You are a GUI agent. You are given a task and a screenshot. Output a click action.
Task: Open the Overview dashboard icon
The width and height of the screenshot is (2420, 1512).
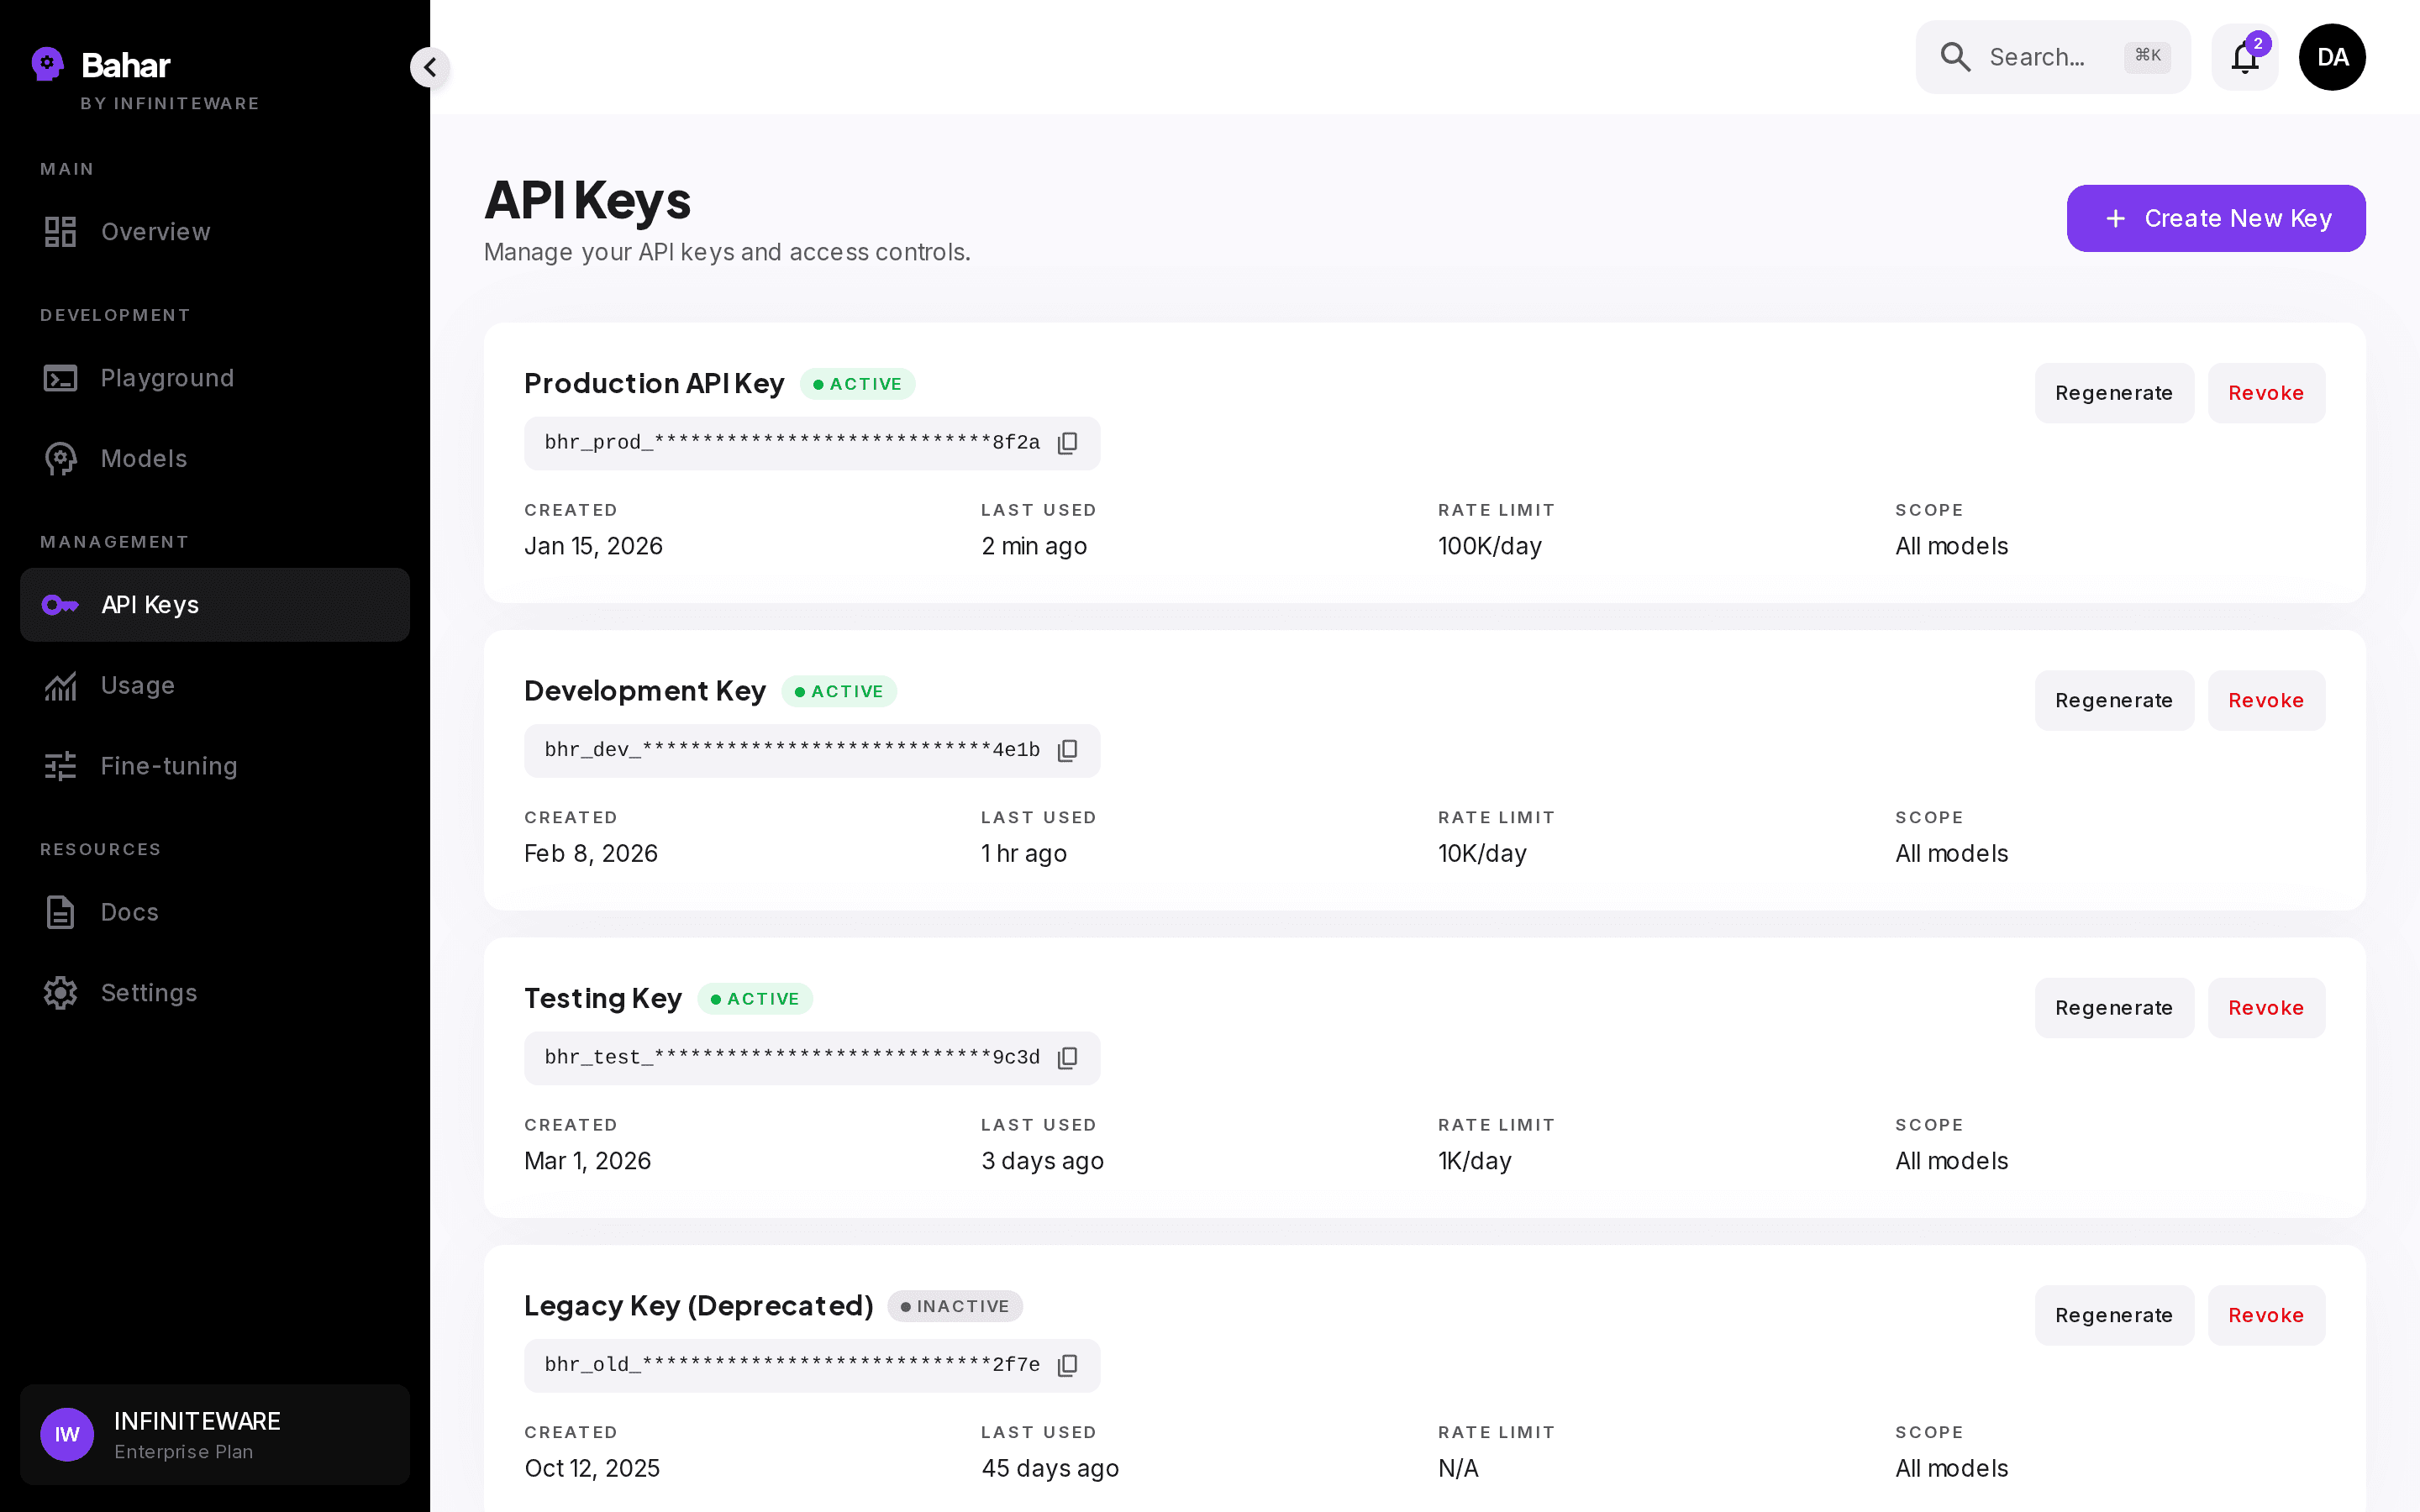60,231
